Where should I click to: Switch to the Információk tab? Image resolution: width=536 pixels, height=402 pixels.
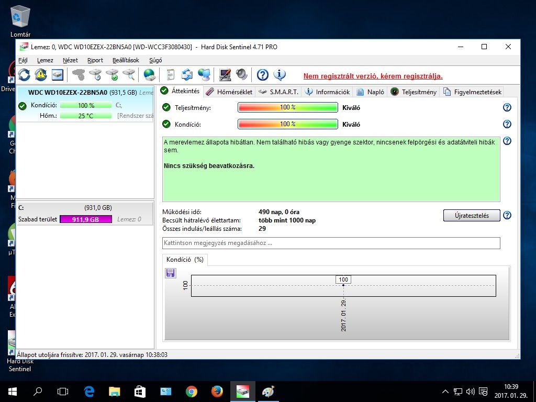pyautogui.click(x=328, y=92)
